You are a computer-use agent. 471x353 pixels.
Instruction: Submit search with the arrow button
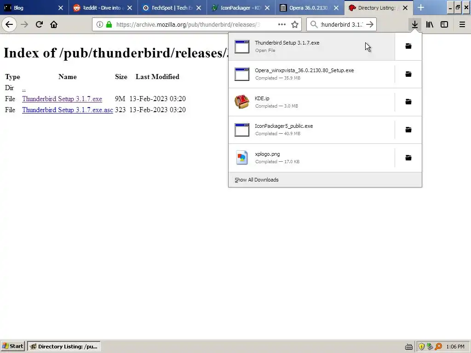tap(370, 24)
